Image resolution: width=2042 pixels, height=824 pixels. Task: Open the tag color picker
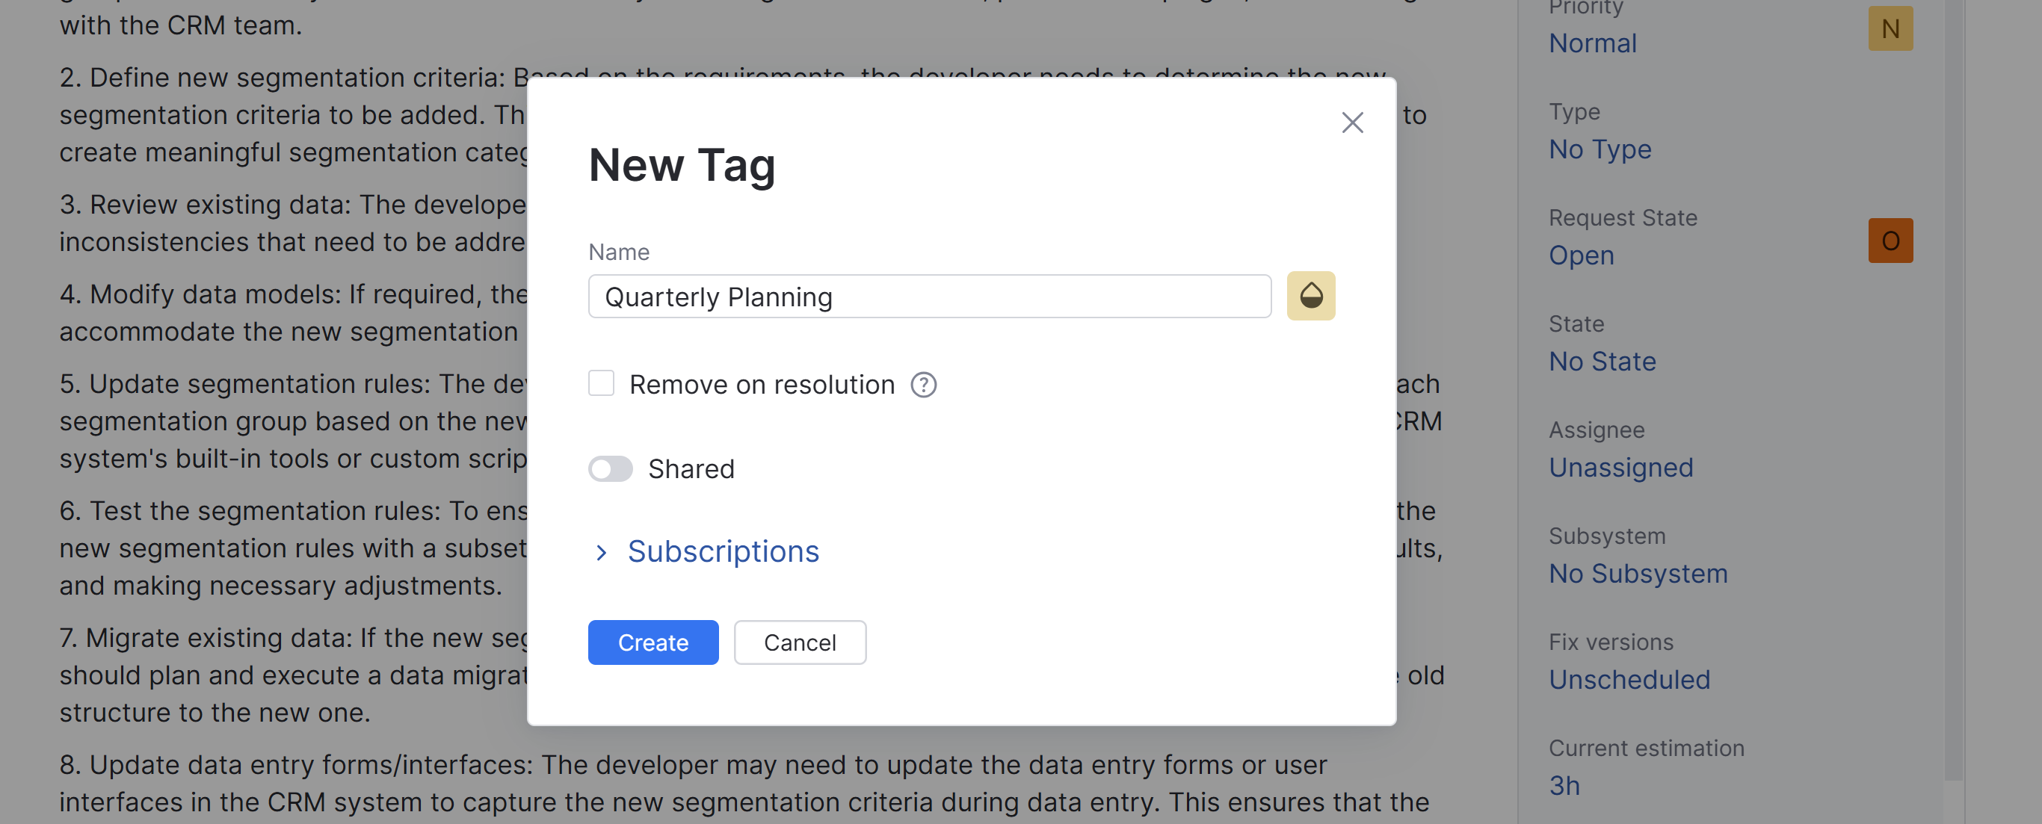pyautogui.click(x=1310, y=297)
